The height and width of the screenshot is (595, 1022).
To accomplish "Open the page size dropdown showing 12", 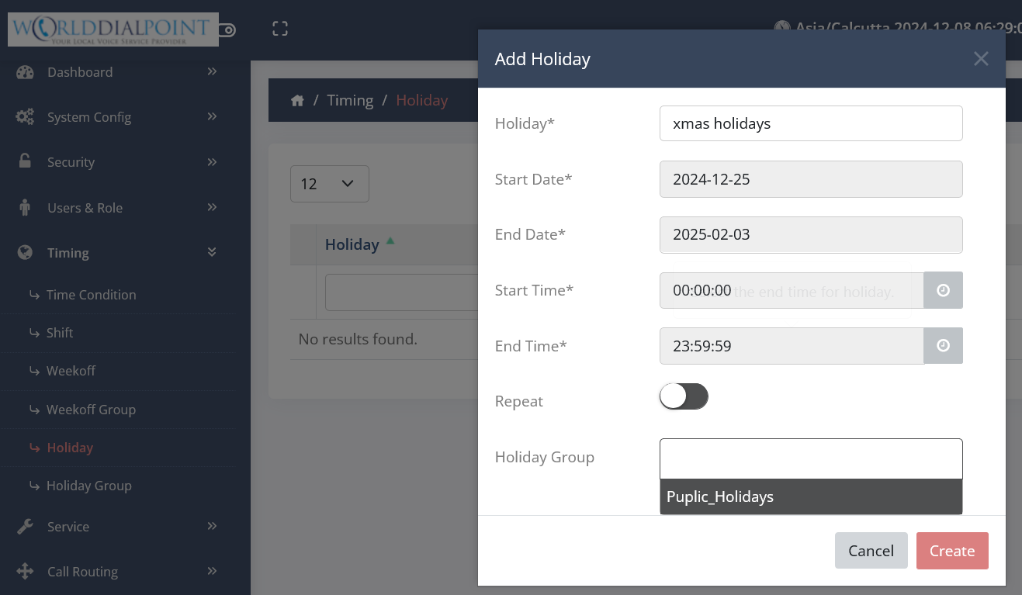I will click(329, 184).
